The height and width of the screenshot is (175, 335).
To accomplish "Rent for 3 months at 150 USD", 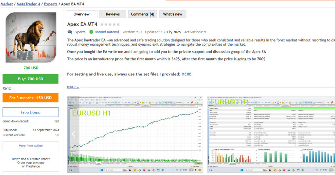I will coord(30,98).
